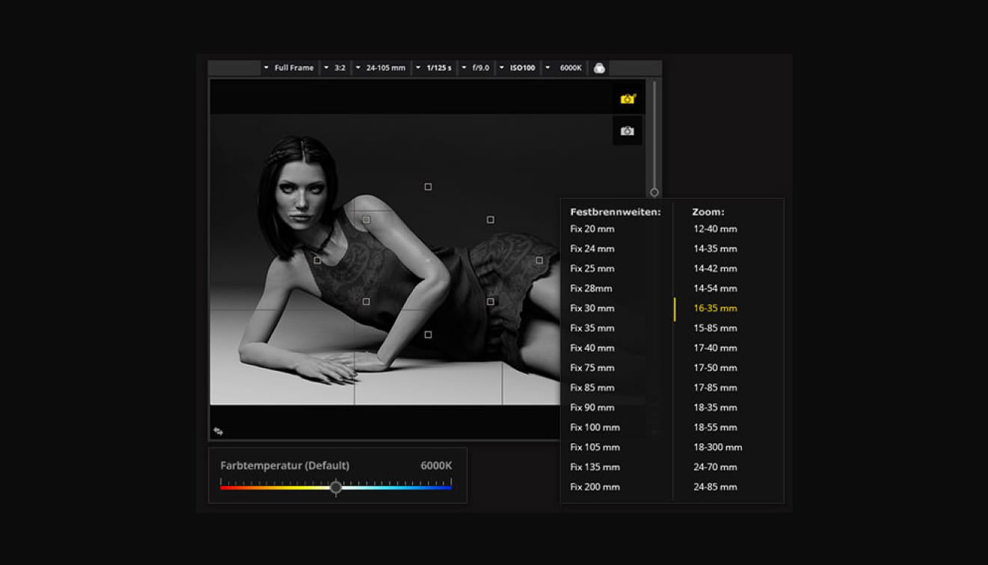Open the 1/125 s shutter speed dropdown
This screenshot has height=565, width=988.
pos(433,68)
